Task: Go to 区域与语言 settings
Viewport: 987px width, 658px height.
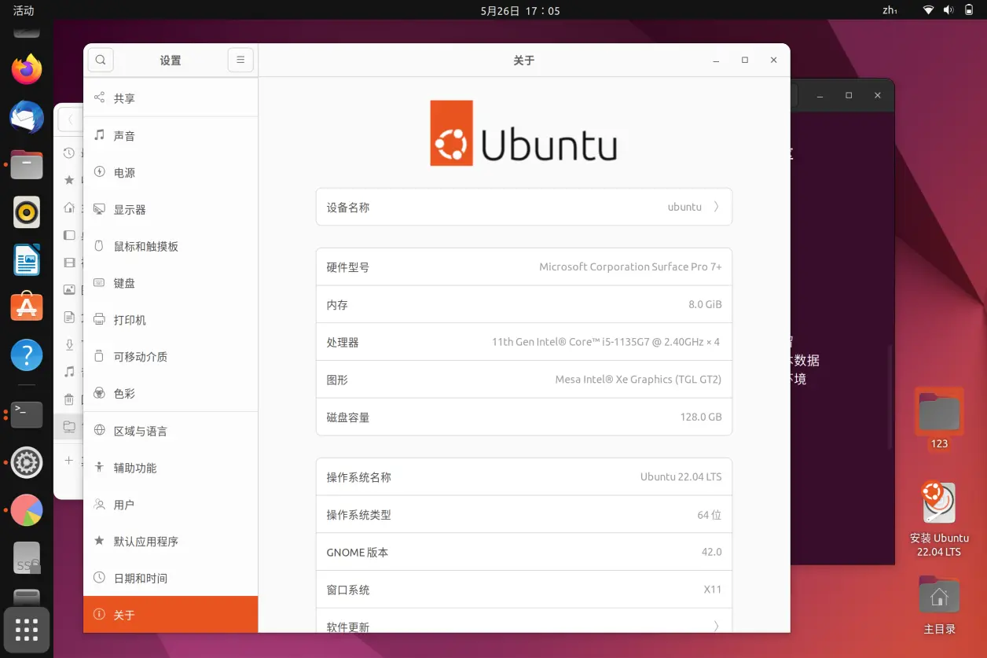Action: click(x=171, y=431)
